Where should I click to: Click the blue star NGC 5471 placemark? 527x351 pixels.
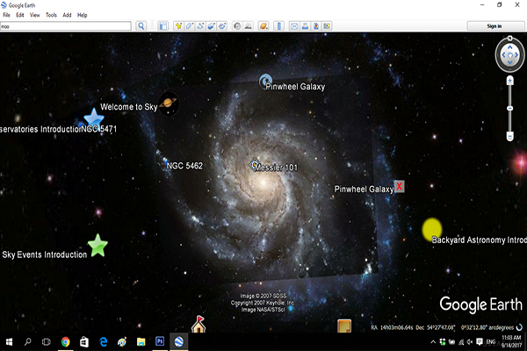[x=94, y=118]
